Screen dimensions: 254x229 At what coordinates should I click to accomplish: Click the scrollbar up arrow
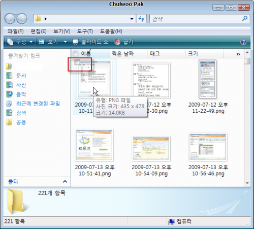coord(247,53)
